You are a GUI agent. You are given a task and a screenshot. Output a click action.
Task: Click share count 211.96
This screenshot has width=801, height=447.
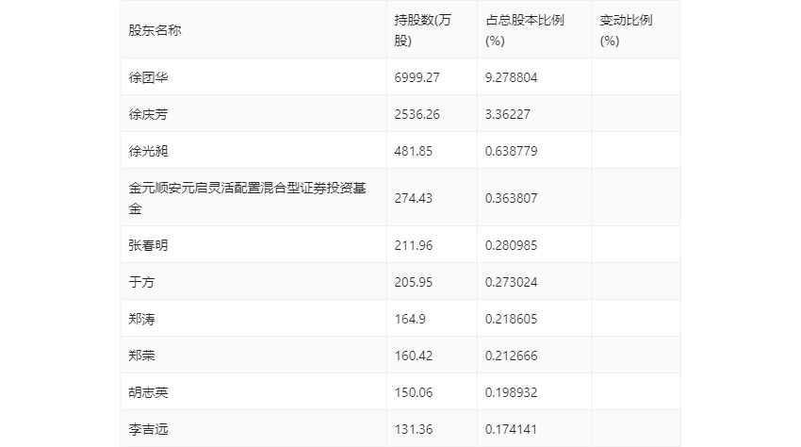coord(414,245)
